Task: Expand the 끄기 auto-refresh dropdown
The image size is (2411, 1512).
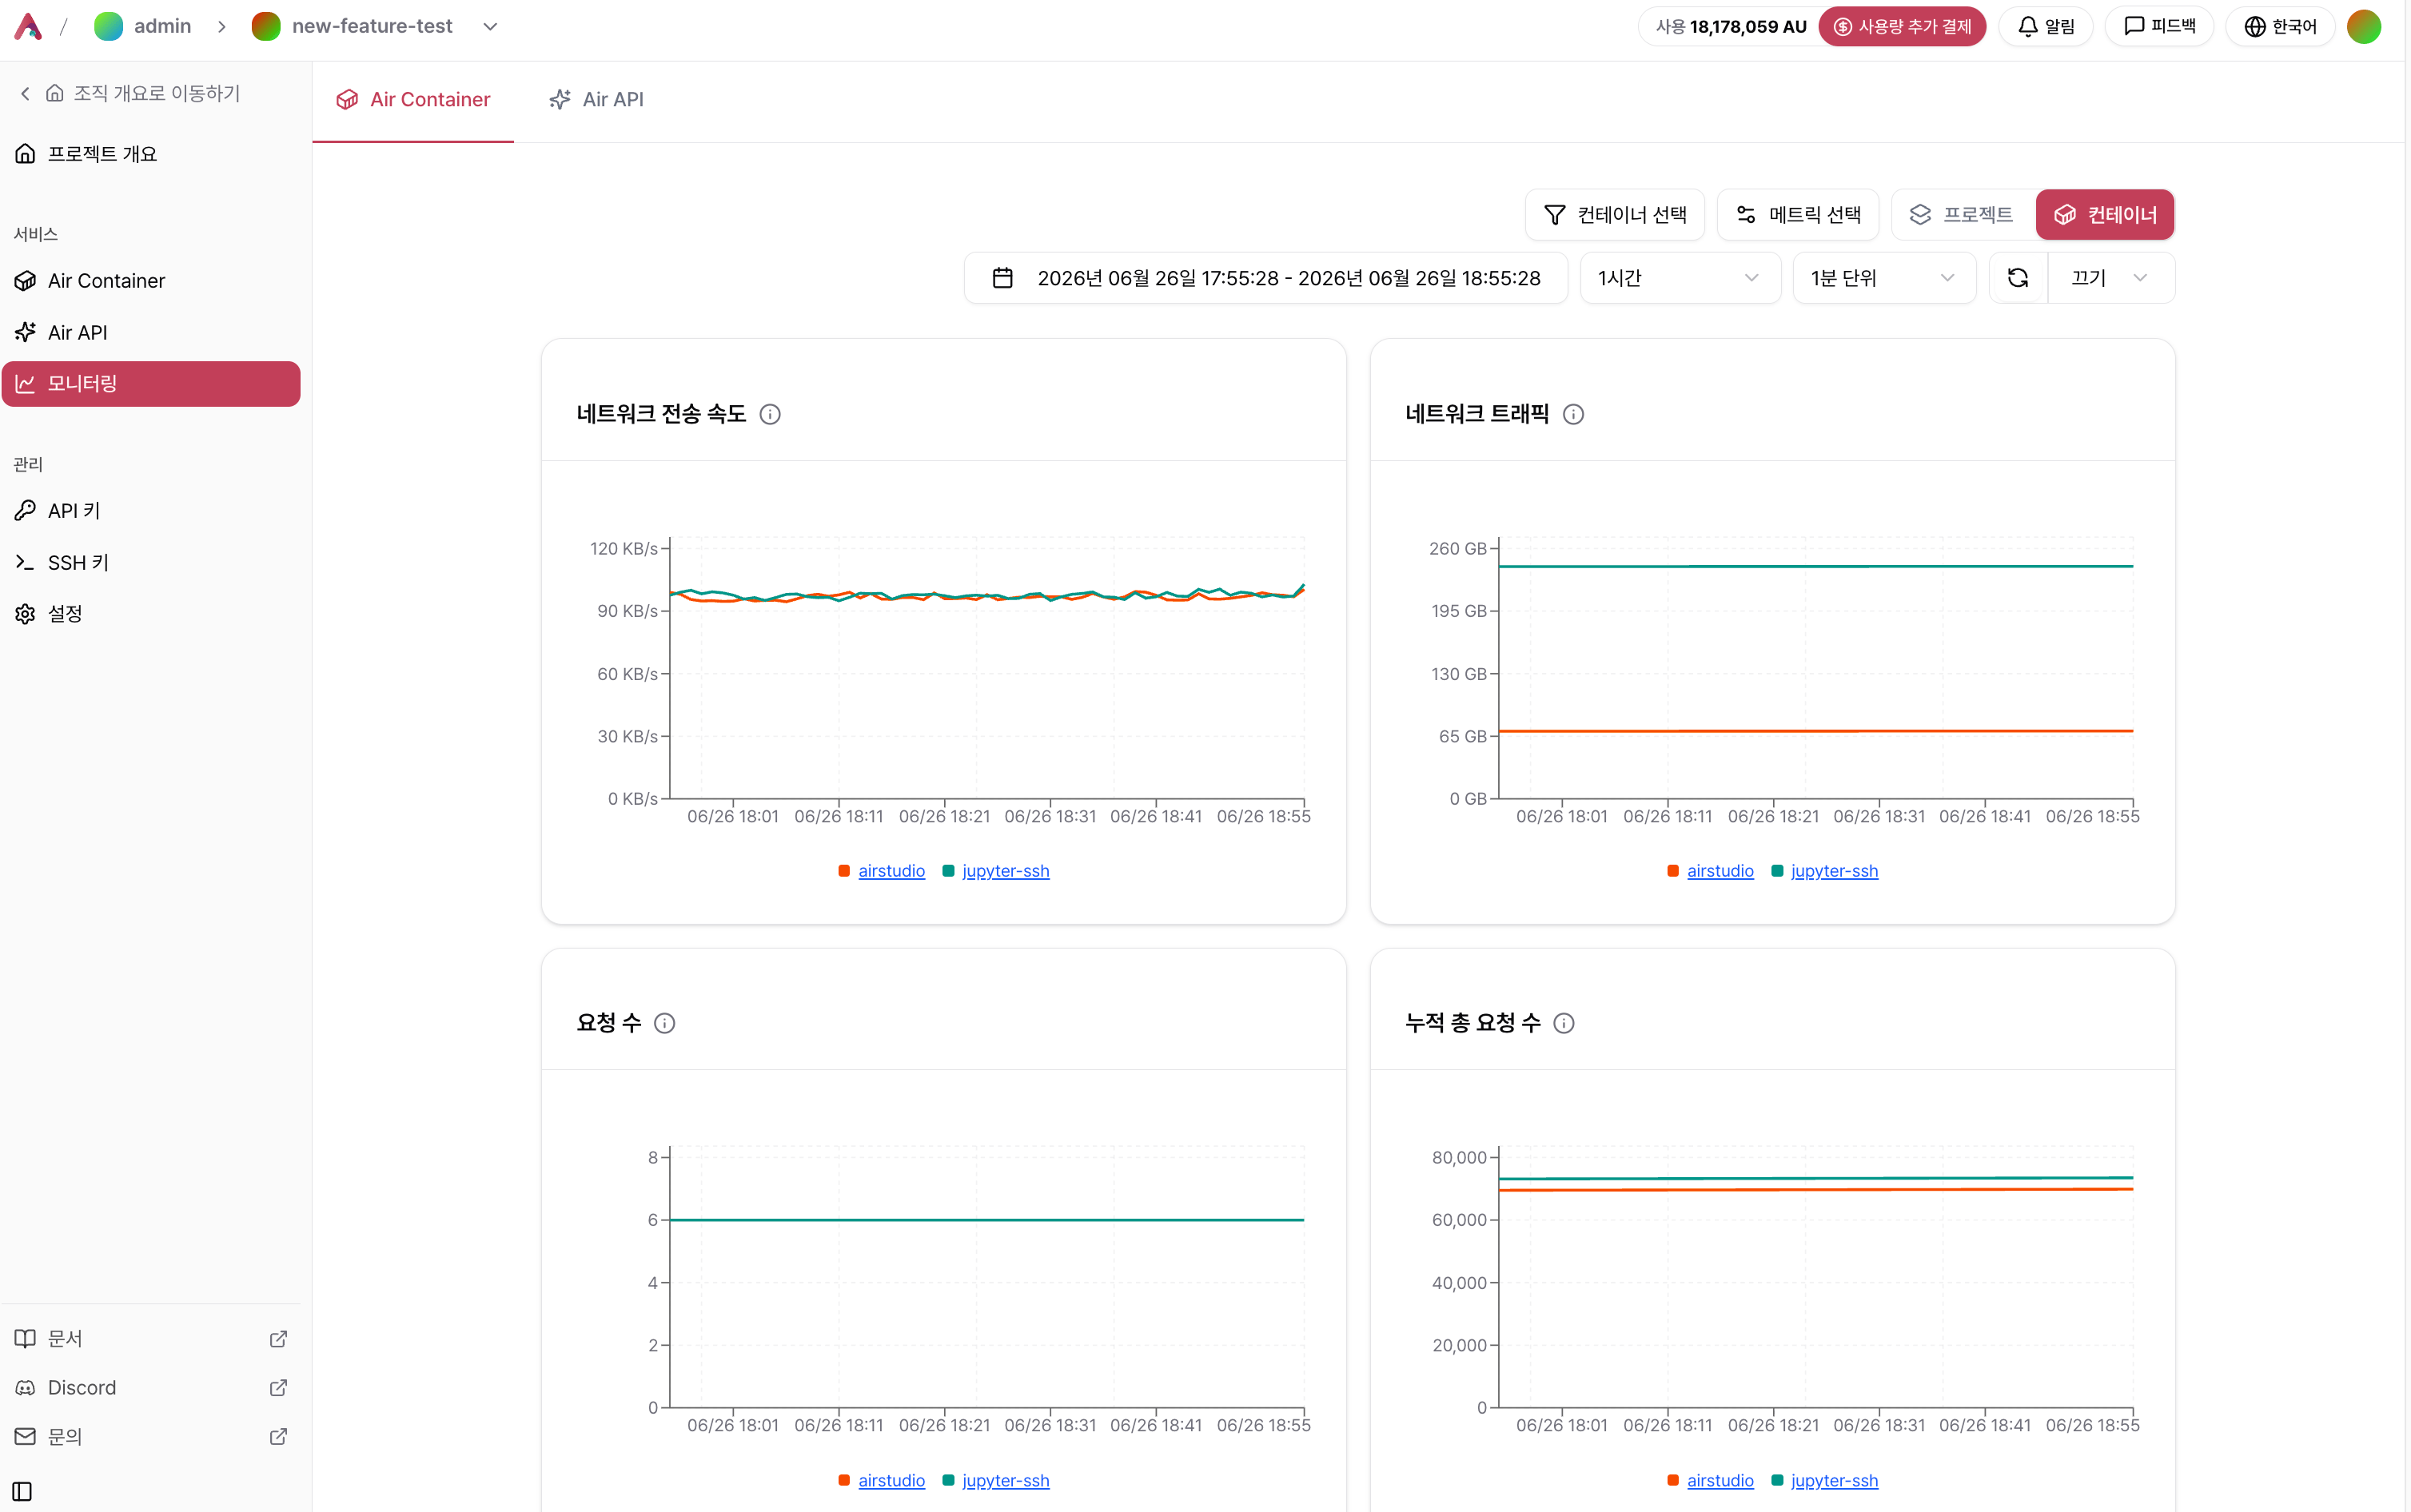Action: (x=2111, y=278)
